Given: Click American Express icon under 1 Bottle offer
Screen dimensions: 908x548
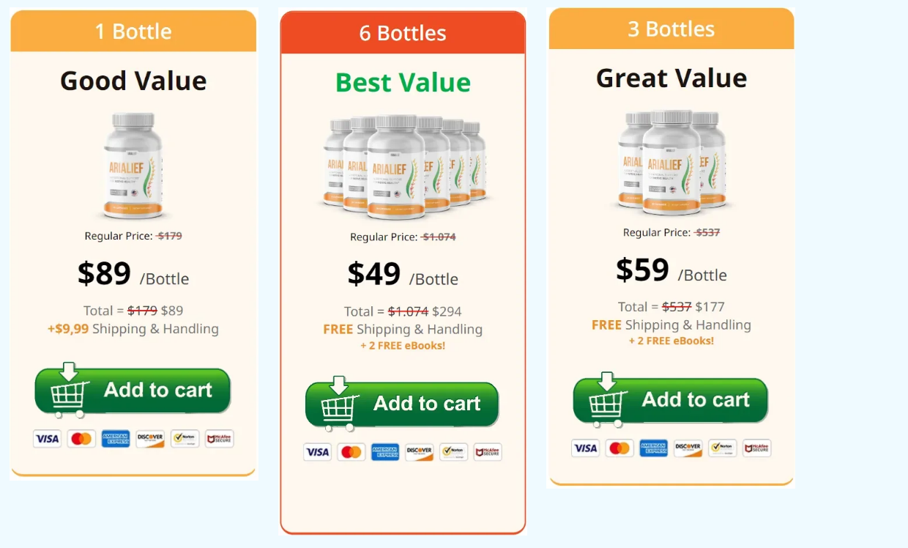Looking at the screenshot, I should [116, 439].
